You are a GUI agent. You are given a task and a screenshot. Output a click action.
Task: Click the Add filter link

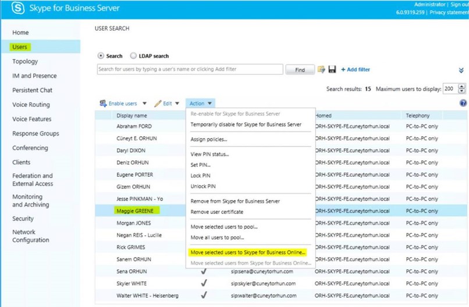356,70
